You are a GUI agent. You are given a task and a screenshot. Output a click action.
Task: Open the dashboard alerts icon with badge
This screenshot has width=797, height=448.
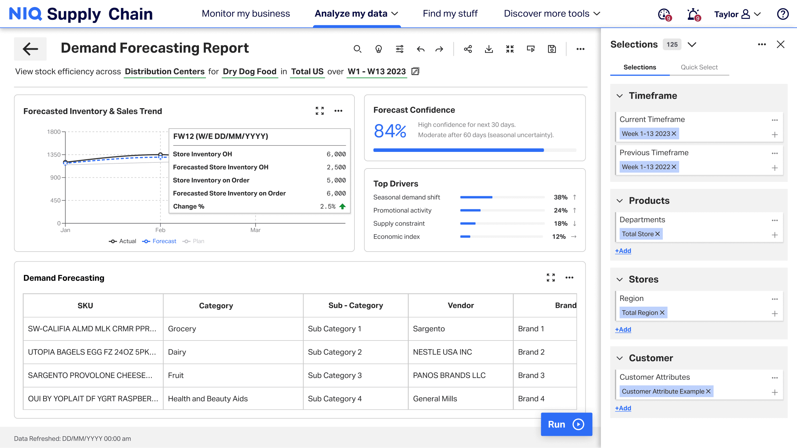coord(665,14)
